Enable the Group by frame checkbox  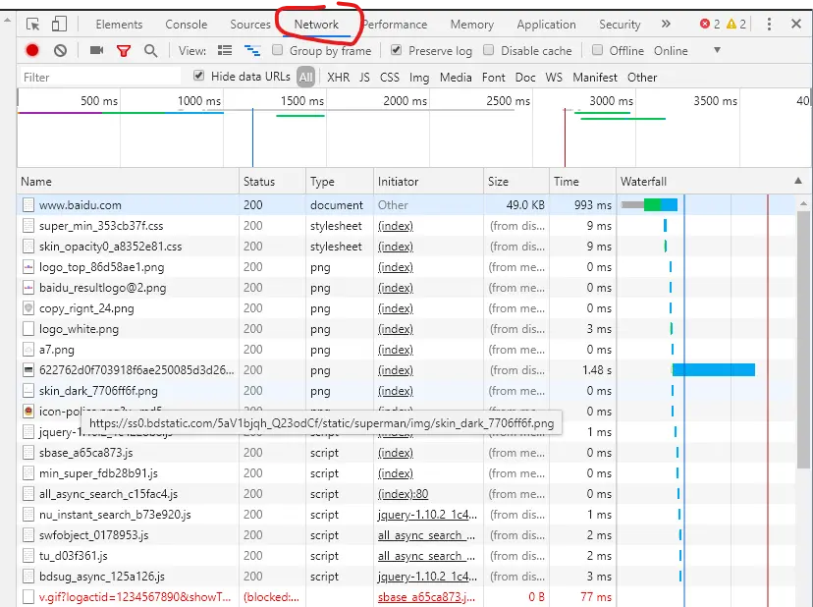278,50
